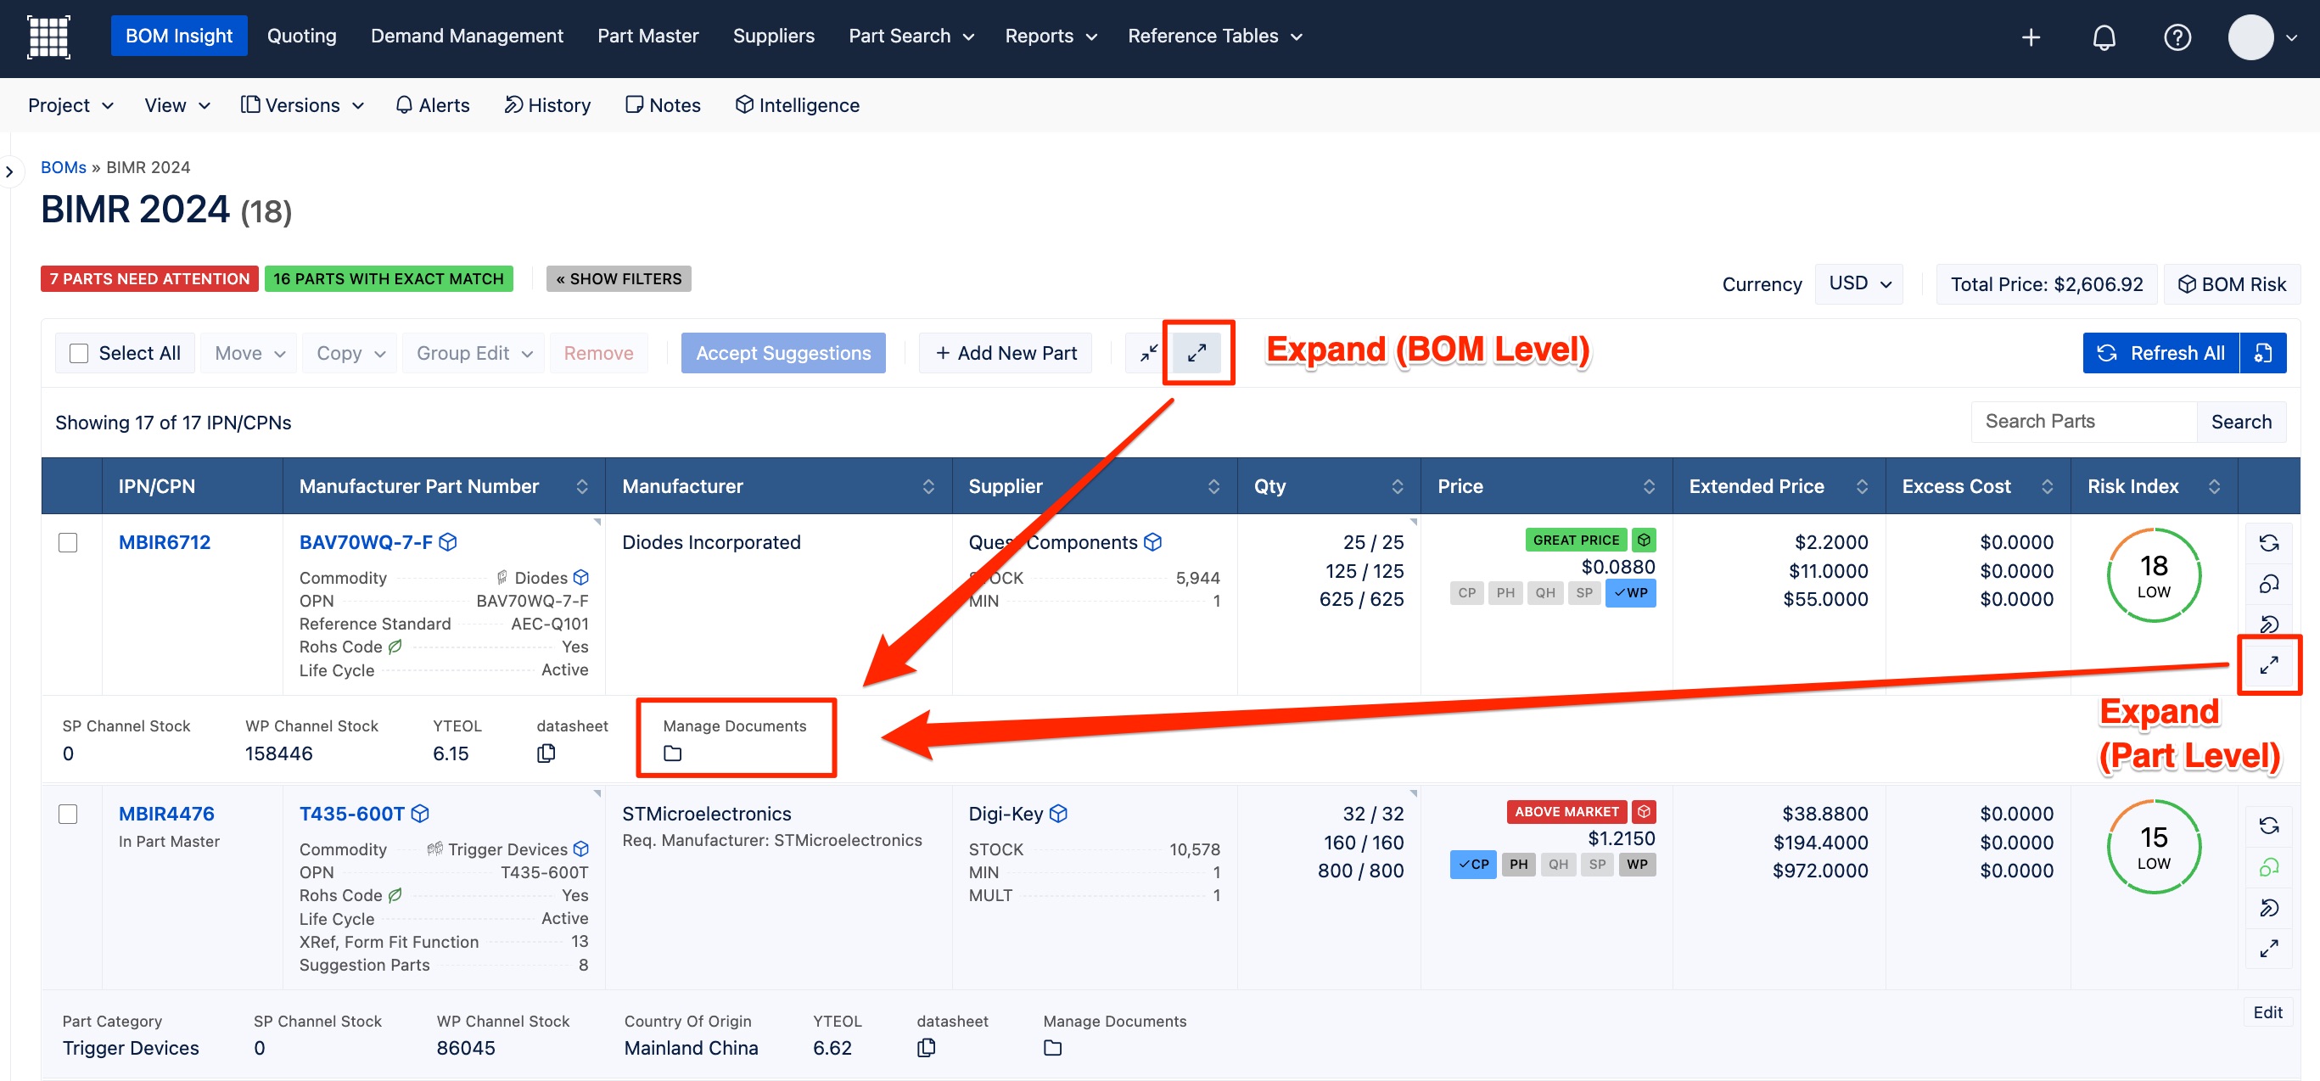Open the Part Master section
Viewport: 2320px width, 1081px height.
click(647, 36)
